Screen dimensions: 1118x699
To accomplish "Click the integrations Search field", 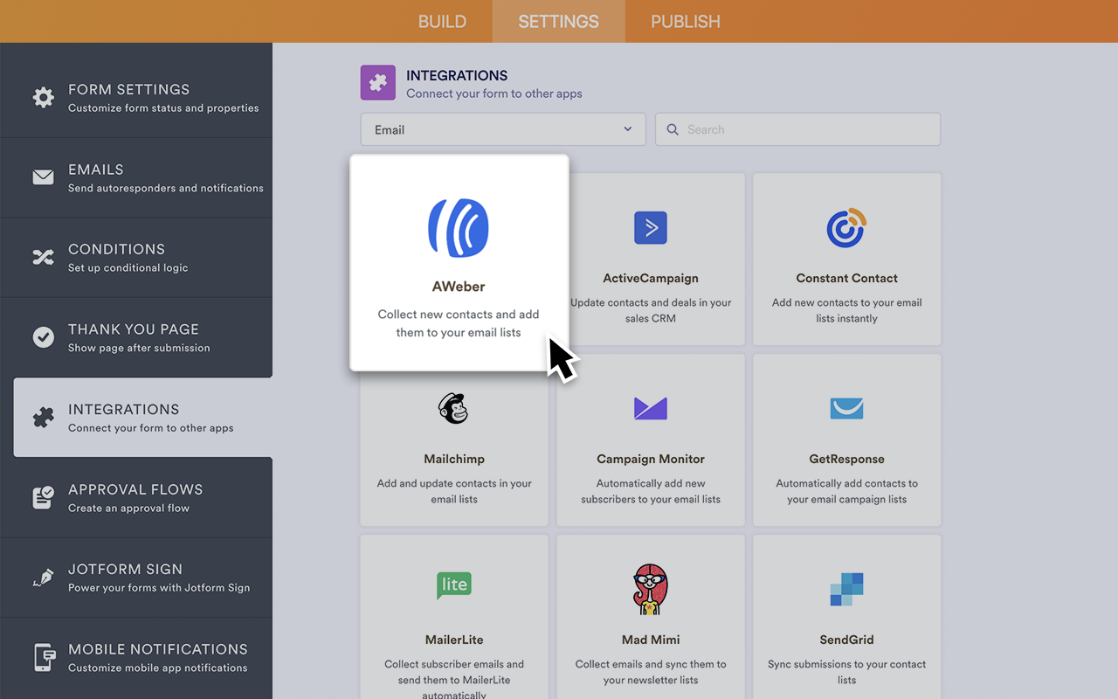I will point(797,129).
